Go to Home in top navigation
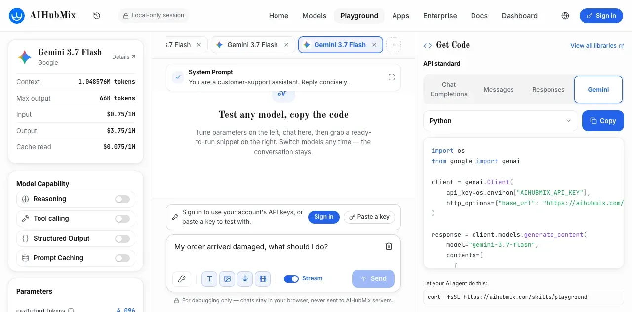Image resolution: width=632 pixels, height=312 pixels. [x=278, y=16]
